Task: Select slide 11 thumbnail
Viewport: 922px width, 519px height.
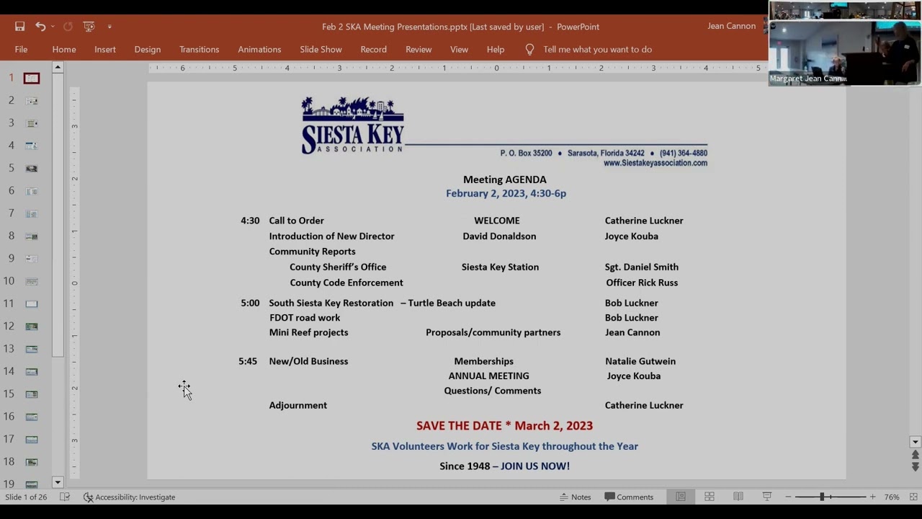Action: pyautogui.click(x=32, y=303)
